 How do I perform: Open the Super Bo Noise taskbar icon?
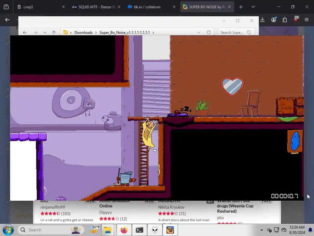170,230
